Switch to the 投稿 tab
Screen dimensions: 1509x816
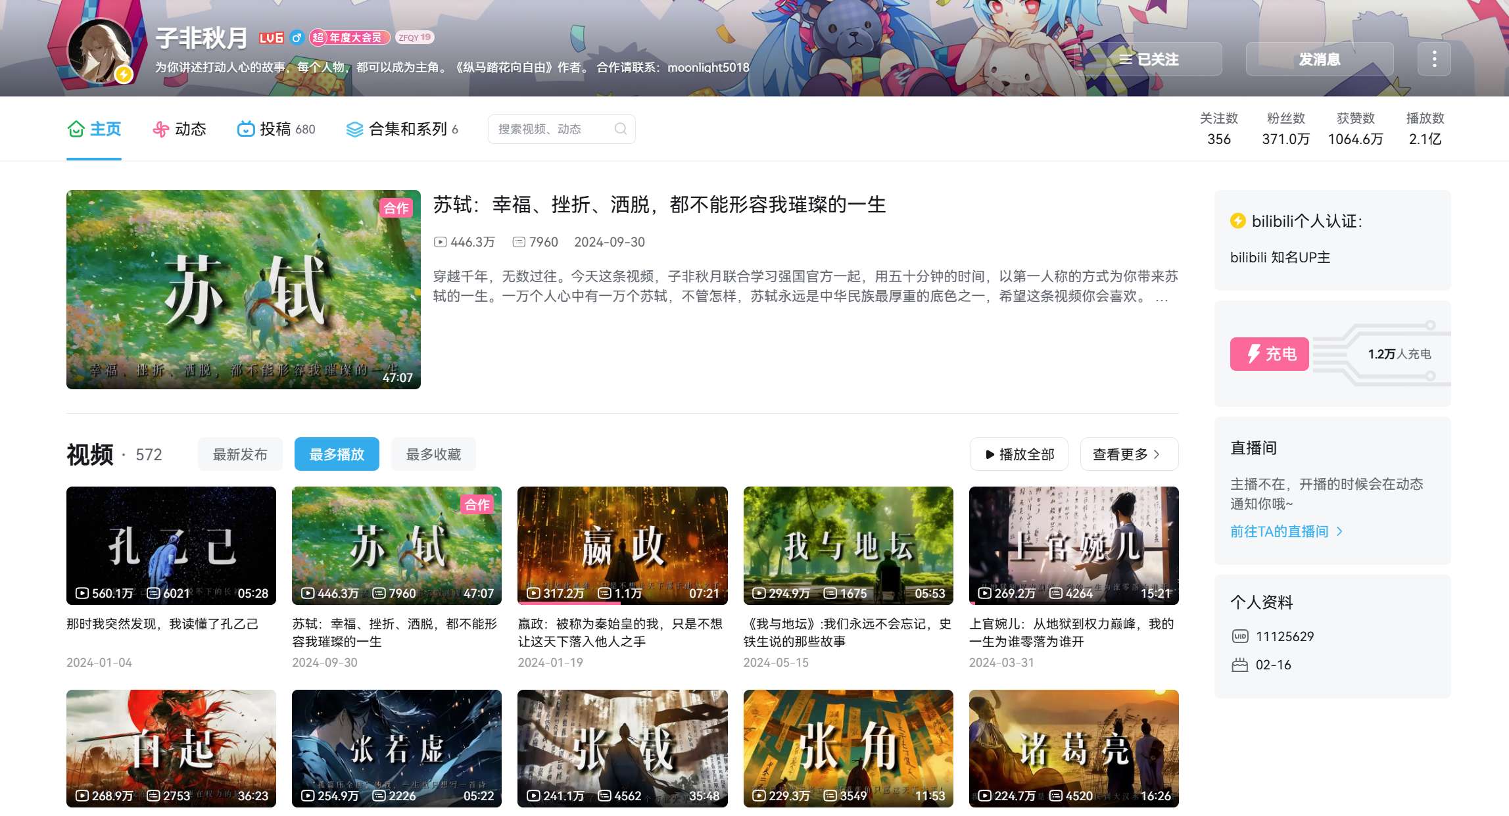pos(275,129)
